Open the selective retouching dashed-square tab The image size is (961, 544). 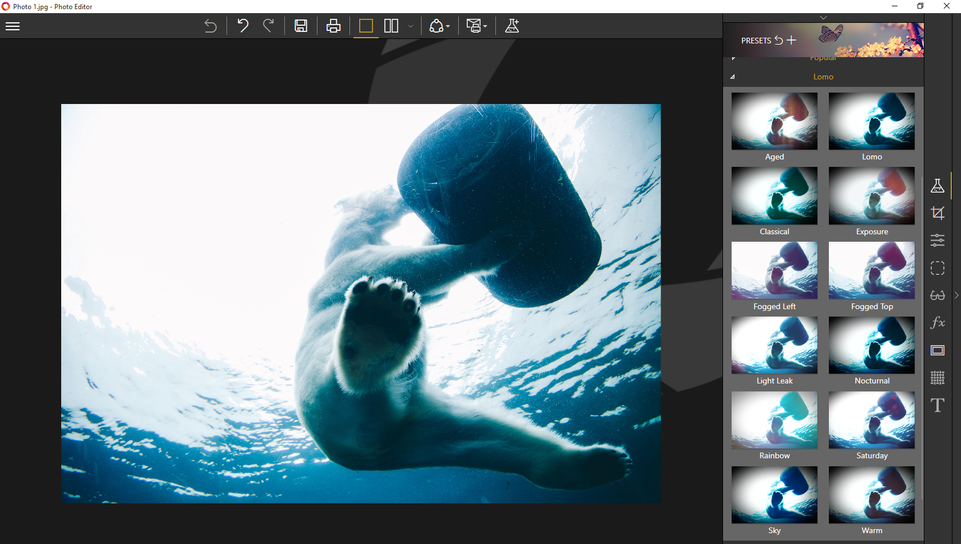(938, 268)
